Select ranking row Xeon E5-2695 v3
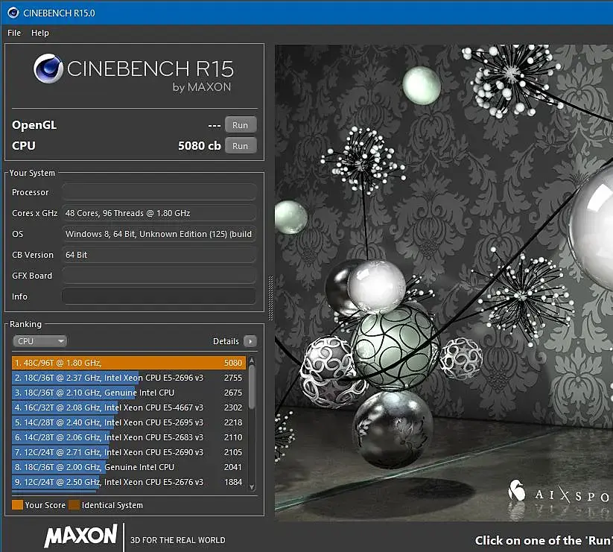This screenshot has height=552, width=613. click(x=129, y=422)
